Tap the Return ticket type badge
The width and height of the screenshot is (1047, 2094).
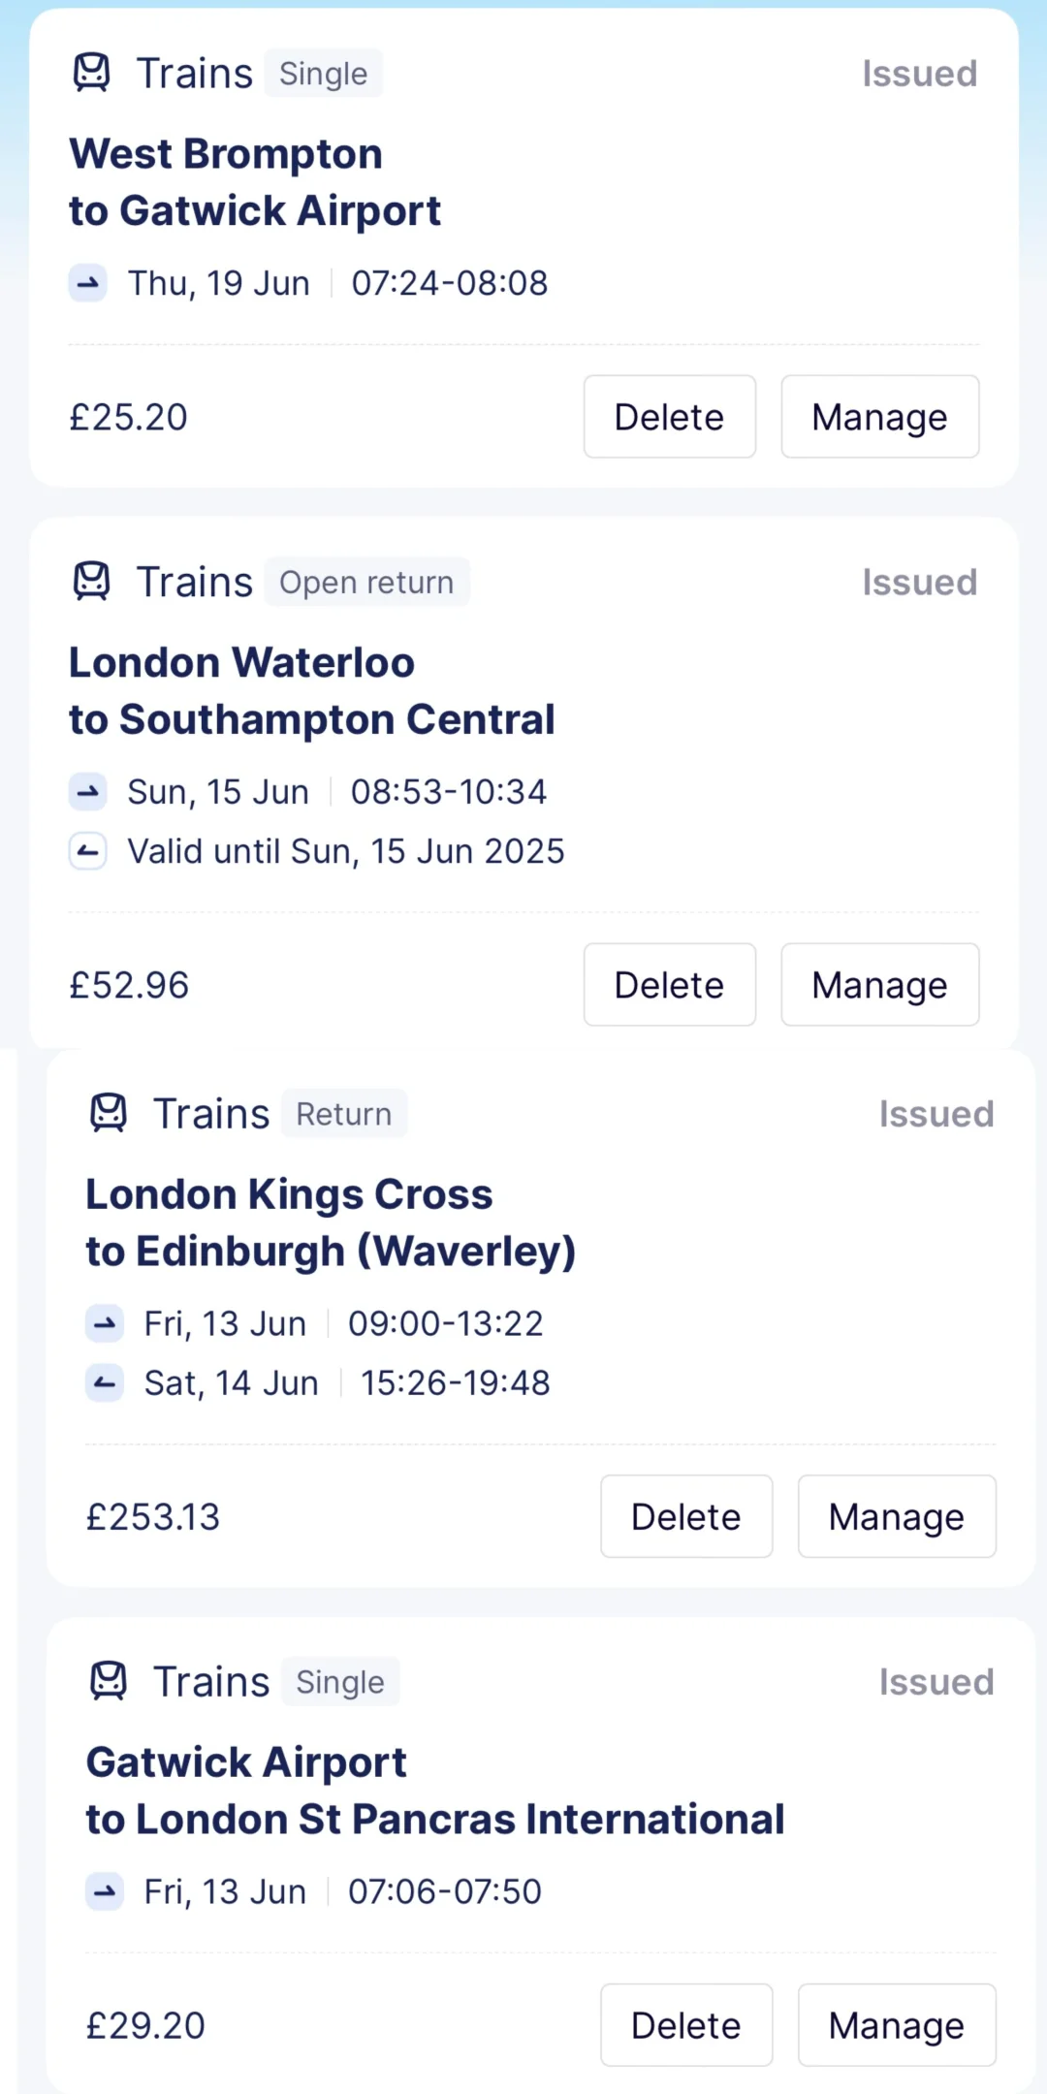pos(343,1113)
